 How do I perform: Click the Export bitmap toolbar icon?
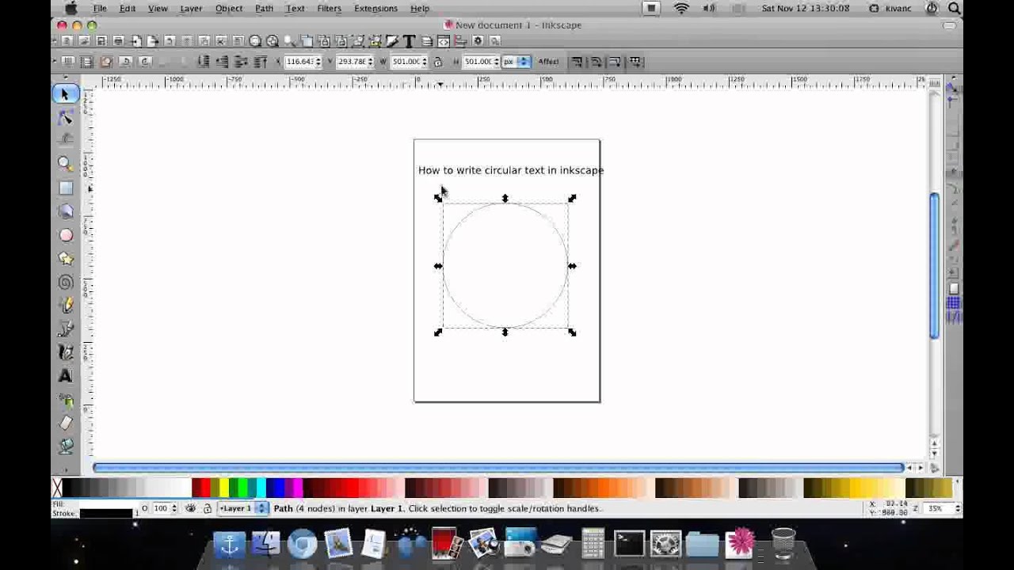[x=154, y=41]
